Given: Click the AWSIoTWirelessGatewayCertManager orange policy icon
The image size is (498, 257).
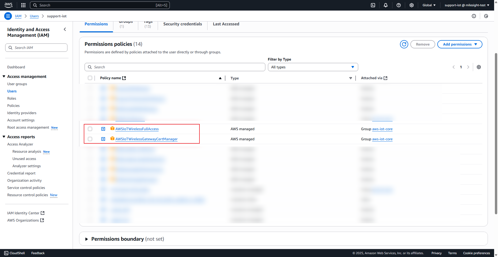Looking at the screenshot, I should [112, 138].
